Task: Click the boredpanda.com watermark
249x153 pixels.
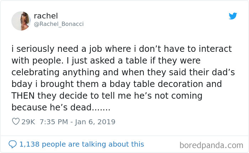Action: (x=211, y=145)
